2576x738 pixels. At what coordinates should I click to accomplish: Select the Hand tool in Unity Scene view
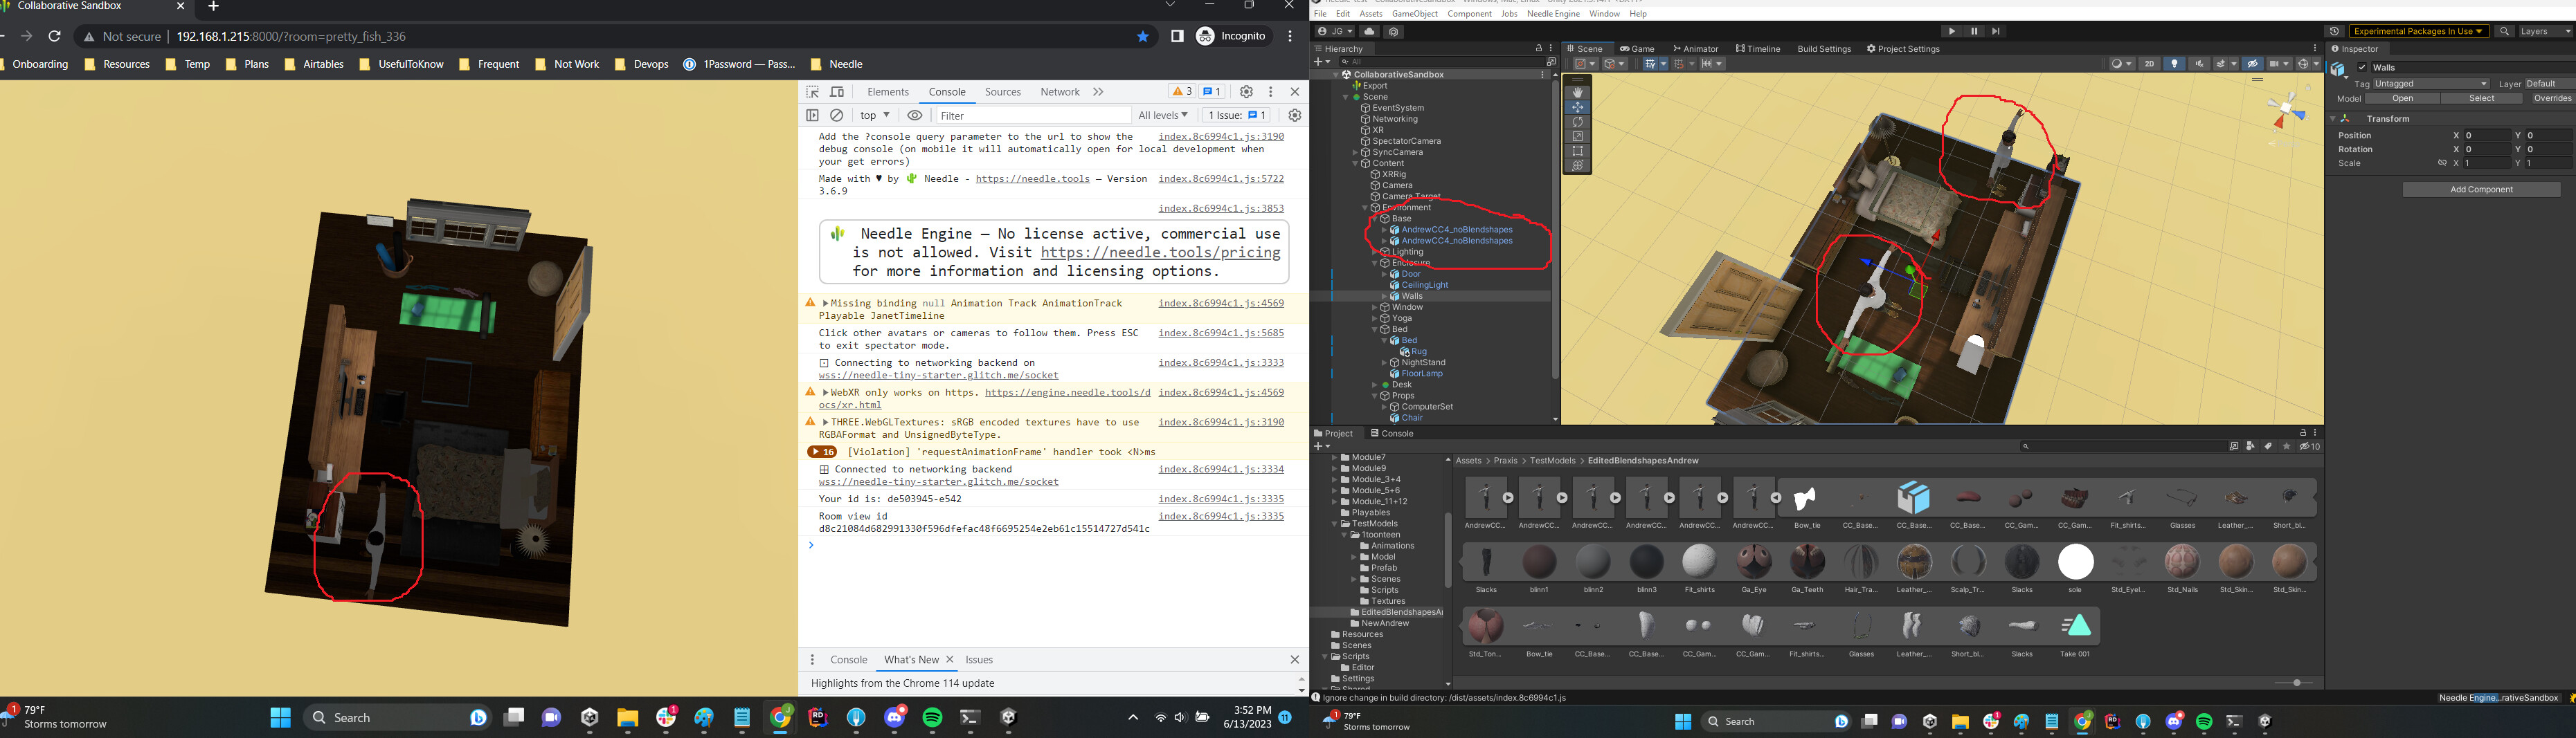(x=1577, y=92)
